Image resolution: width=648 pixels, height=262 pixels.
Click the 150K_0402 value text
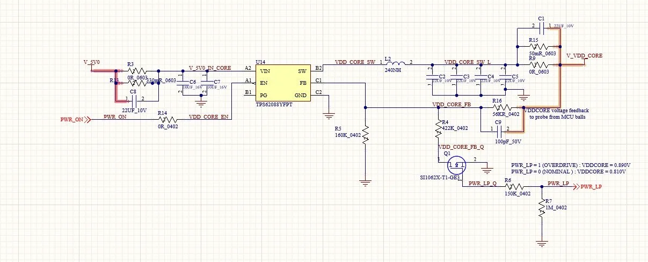pos(518,193)
